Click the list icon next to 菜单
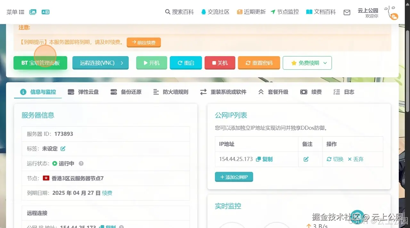 [x=21, y=12]
